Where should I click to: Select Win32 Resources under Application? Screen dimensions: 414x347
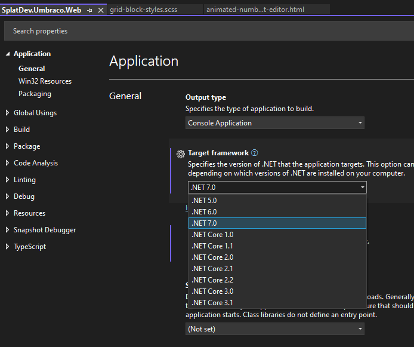coord(45,81)
